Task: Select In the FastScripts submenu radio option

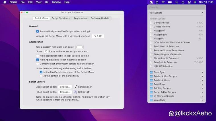Action: [41, 72]
